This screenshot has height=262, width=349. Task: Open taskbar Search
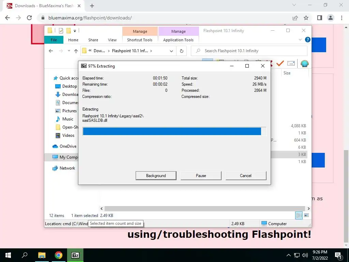tap(25, 255)
